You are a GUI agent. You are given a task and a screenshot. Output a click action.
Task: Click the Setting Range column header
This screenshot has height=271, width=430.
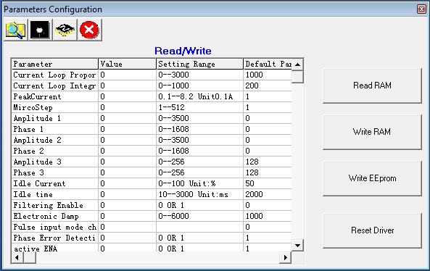tap(199, 64)
